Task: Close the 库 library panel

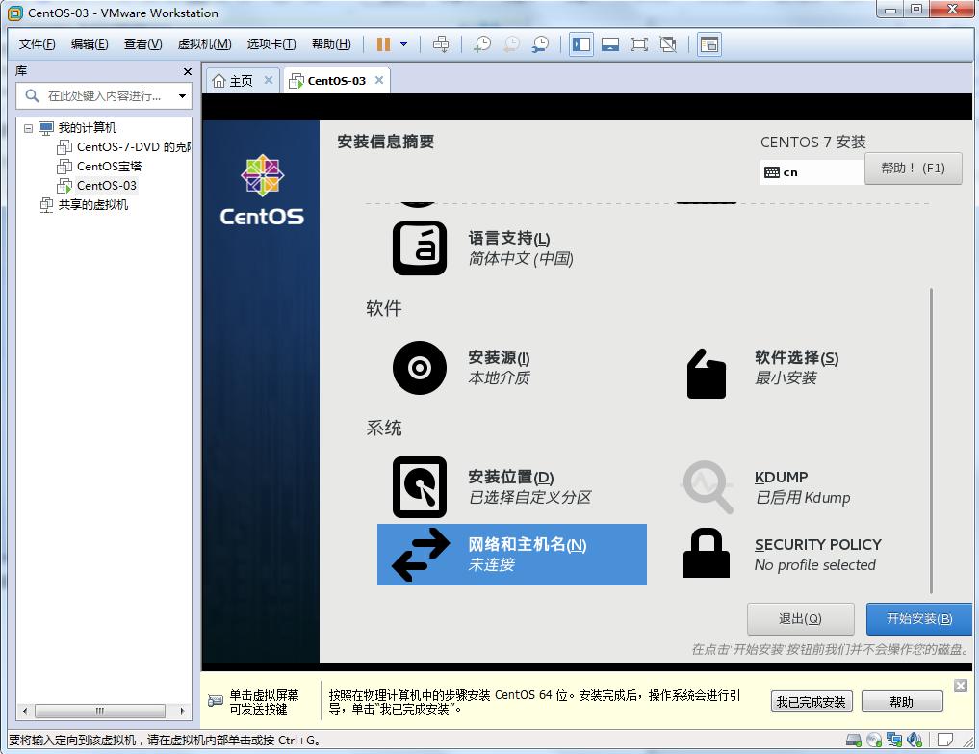Action: click(x=188, y=72)
